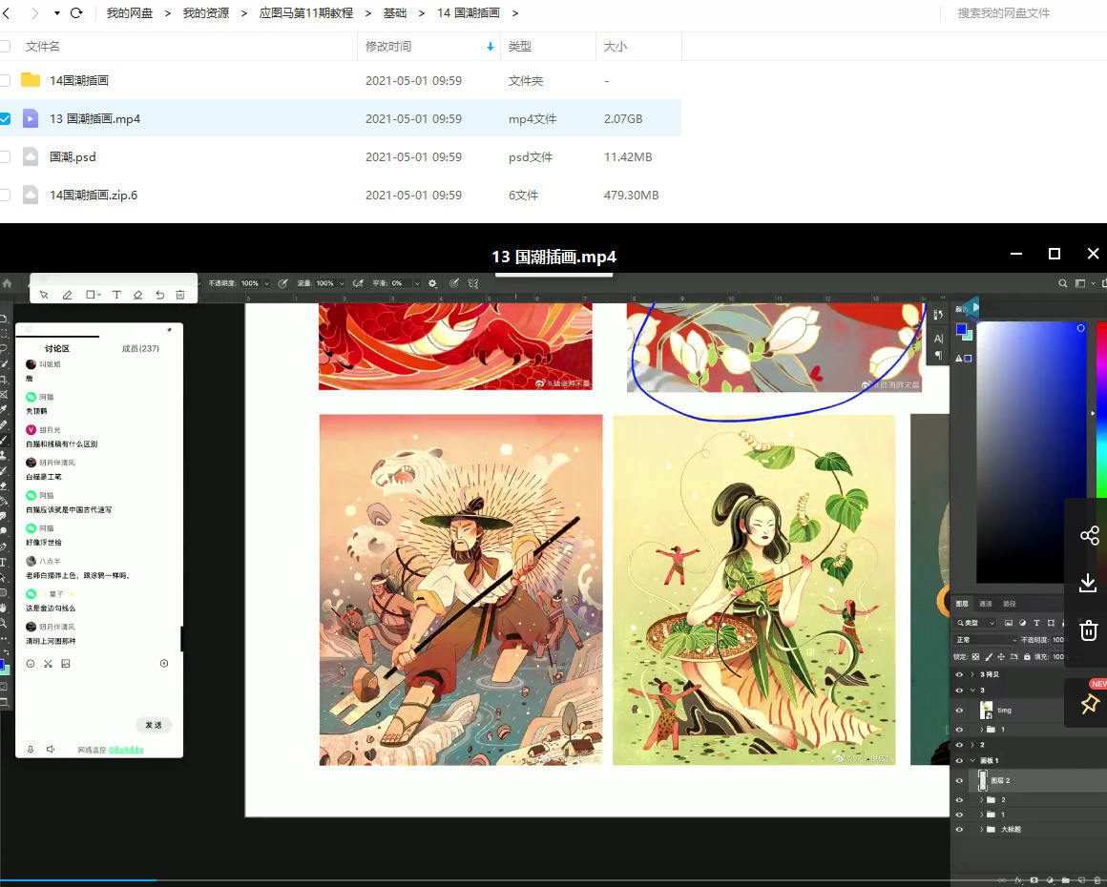Open the 不透明度 100% dropdown in options bar
1107x887 pixels.
(x=267, y=283)
